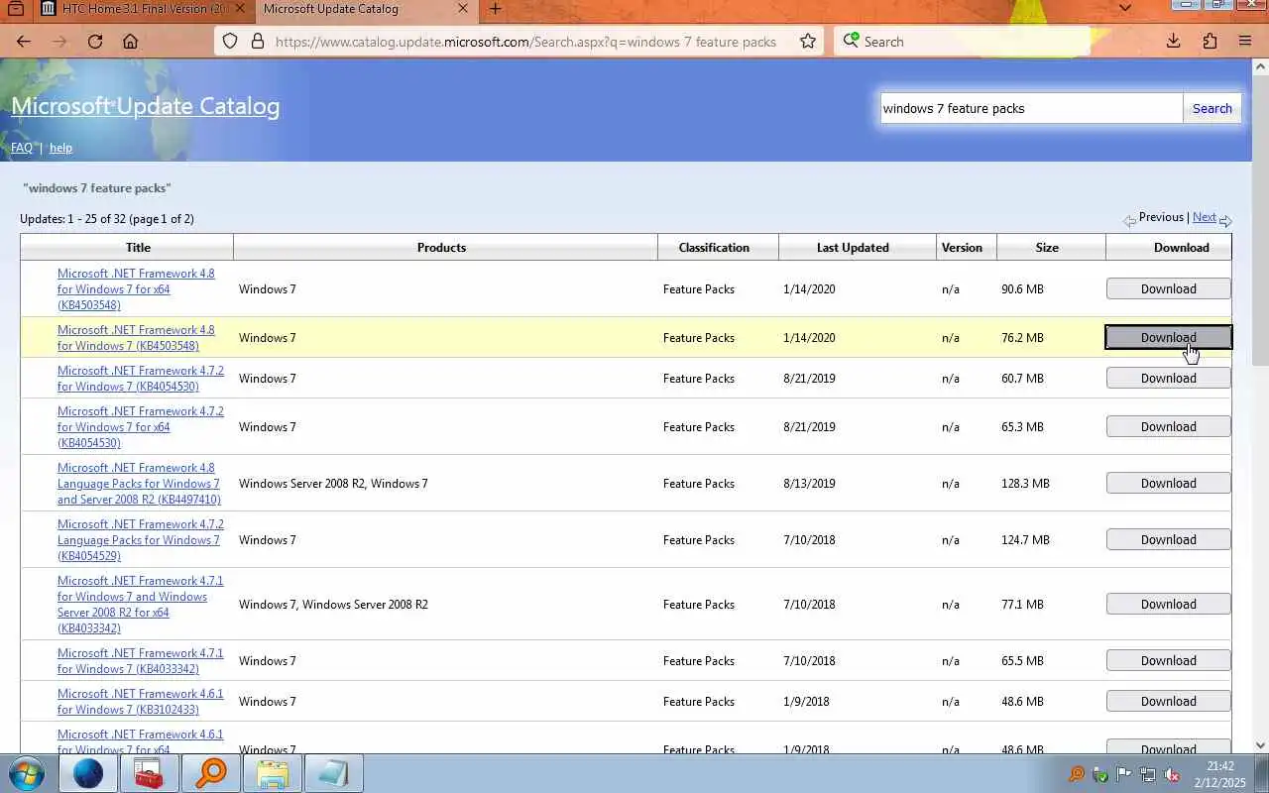
Task: Open a new tab with the plus icon
Action: tap(495, 9)
